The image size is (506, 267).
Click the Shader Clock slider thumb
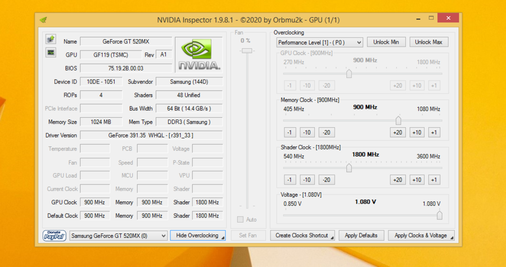[x=349, y=168]
